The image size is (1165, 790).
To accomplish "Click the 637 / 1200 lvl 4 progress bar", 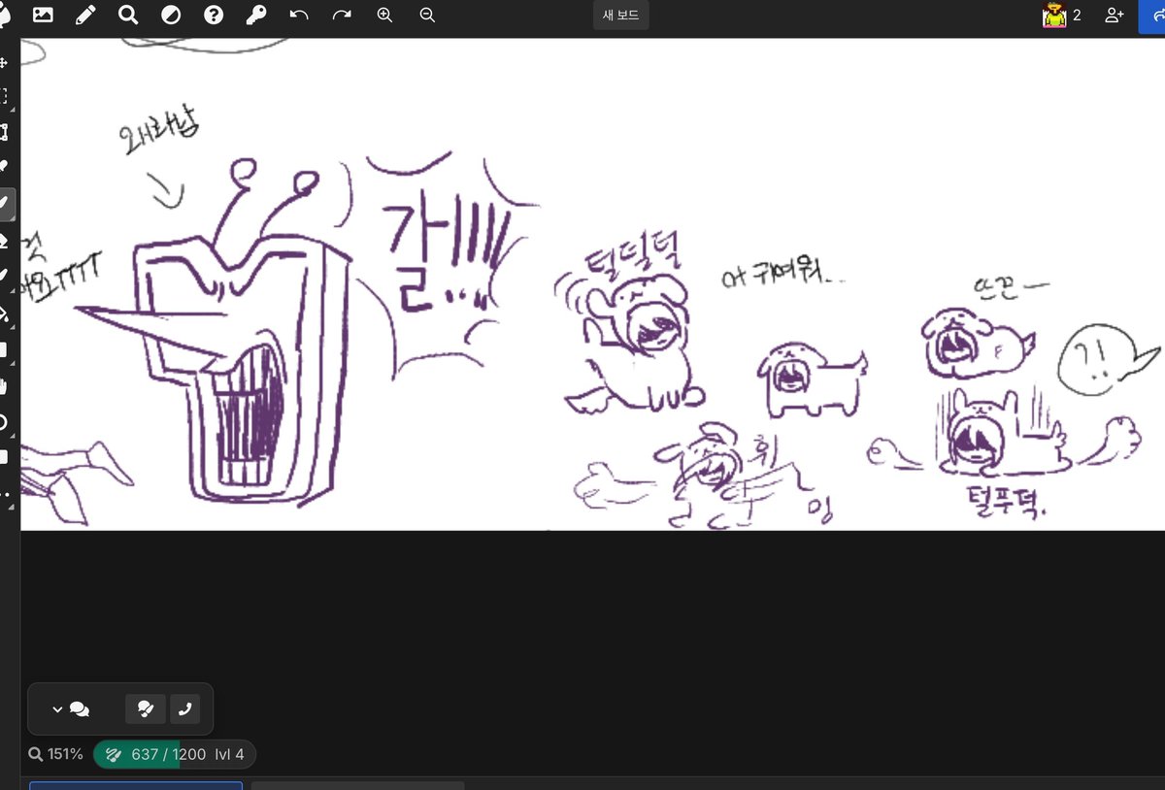I will [x=175, y=754].
